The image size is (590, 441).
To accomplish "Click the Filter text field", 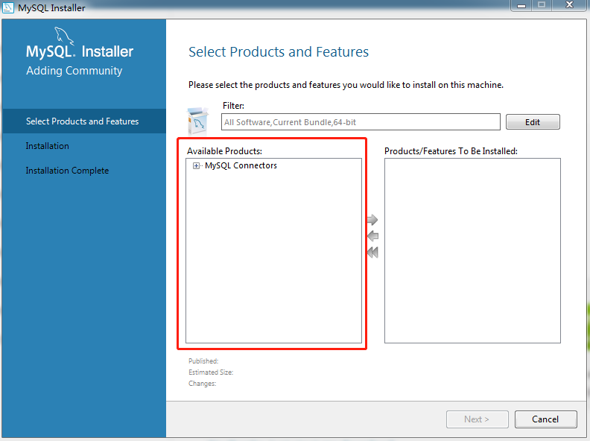I will click(361, 122).
